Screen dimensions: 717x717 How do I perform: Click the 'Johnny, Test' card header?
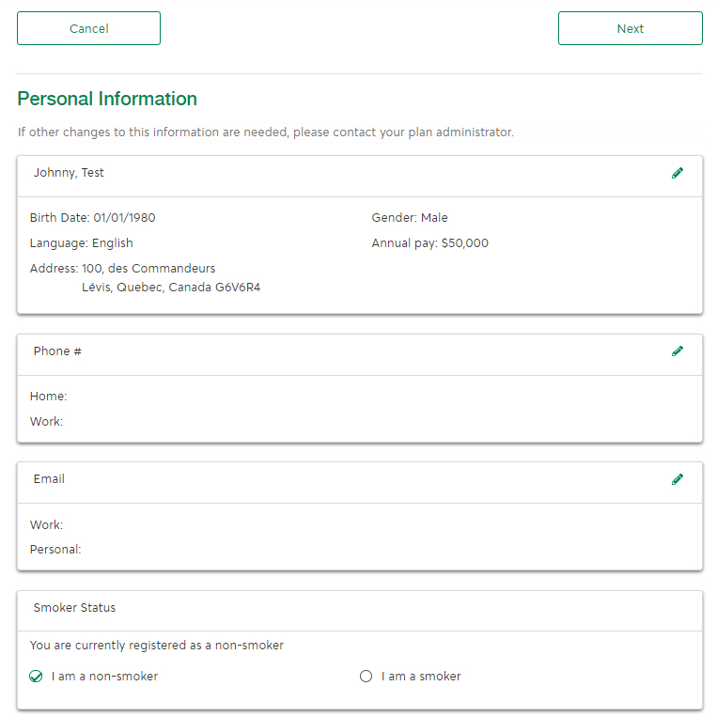coord(69,173)
